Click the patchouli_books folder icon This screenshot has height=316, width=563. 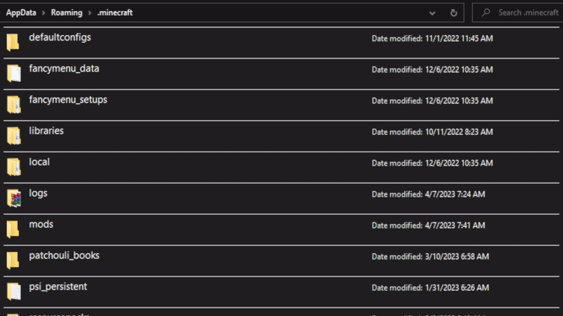pyautogui.click(x=13, y=260)
